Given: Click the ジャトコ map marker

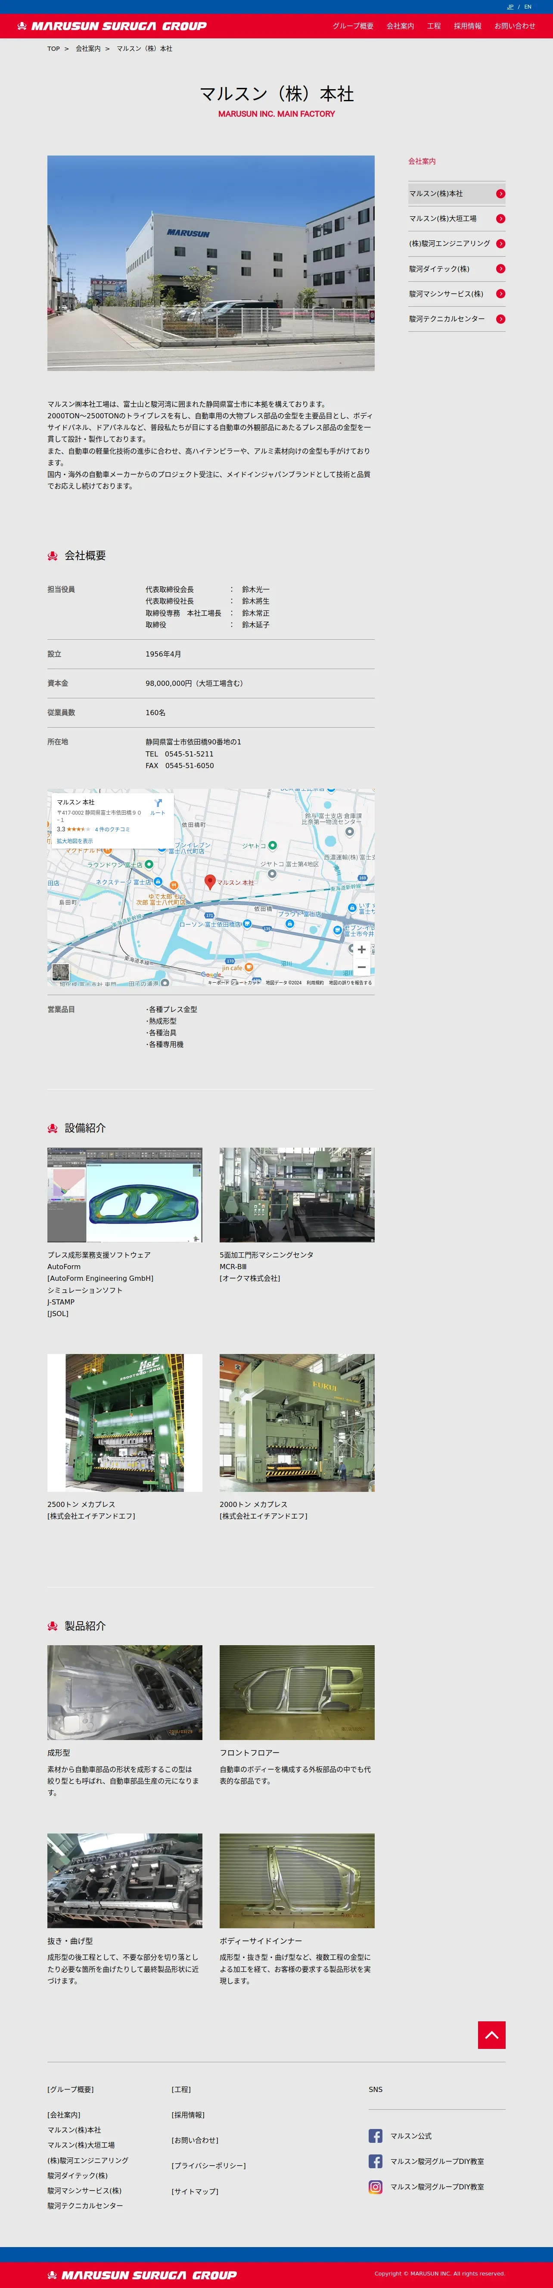Looking at the screenshot, I should (272, 846).
